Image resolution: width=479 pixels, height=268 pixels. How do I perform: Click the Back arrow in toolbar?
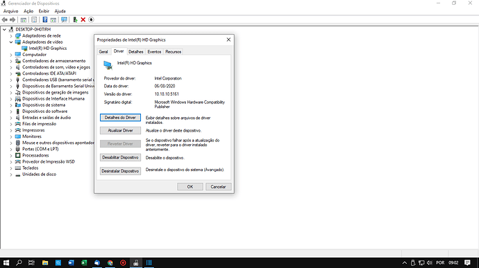[x=5, y=20]
